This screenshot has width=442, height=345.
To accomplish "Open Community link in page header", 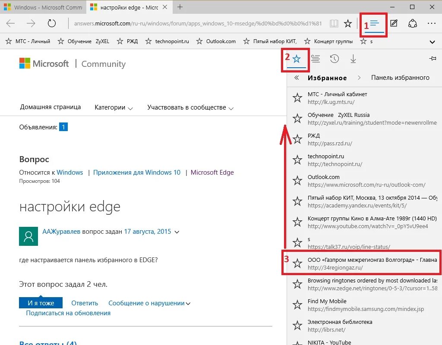I will [104, 64].
